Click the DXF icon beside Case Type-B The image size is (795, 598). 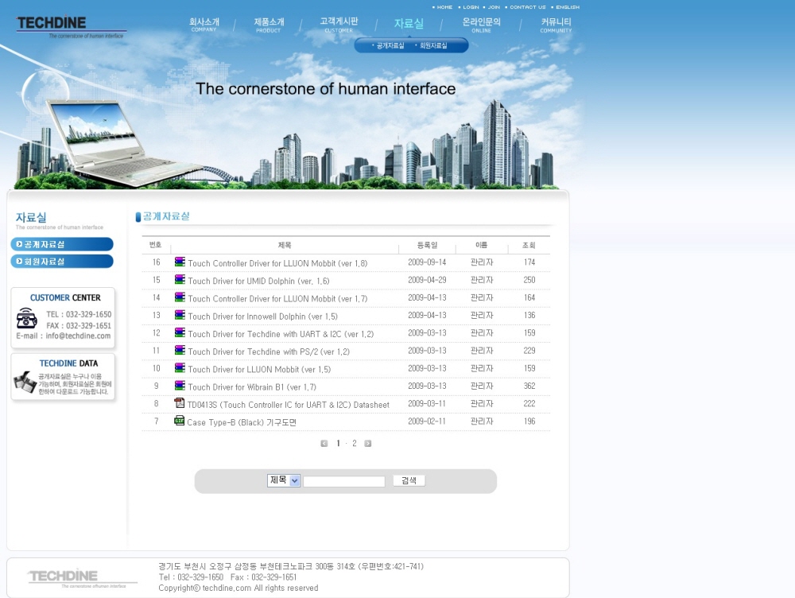tap(180, 421)
